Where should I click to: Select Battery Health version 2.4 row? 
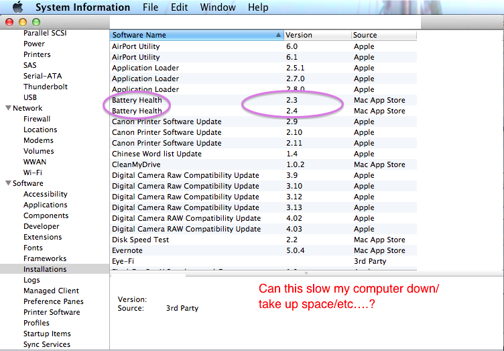click(x=263, y=111)
